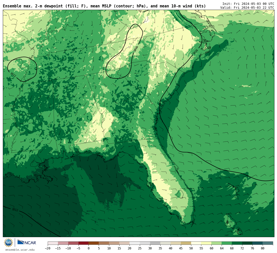Click the 1012 contour label over the Gulf
Screen dimensions: 277x253
coord(15,210)
